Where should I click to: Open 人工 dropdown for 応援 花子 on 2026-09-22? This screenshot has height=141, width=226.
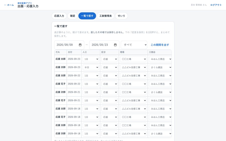pyautogui.click(x=91, y=84)
